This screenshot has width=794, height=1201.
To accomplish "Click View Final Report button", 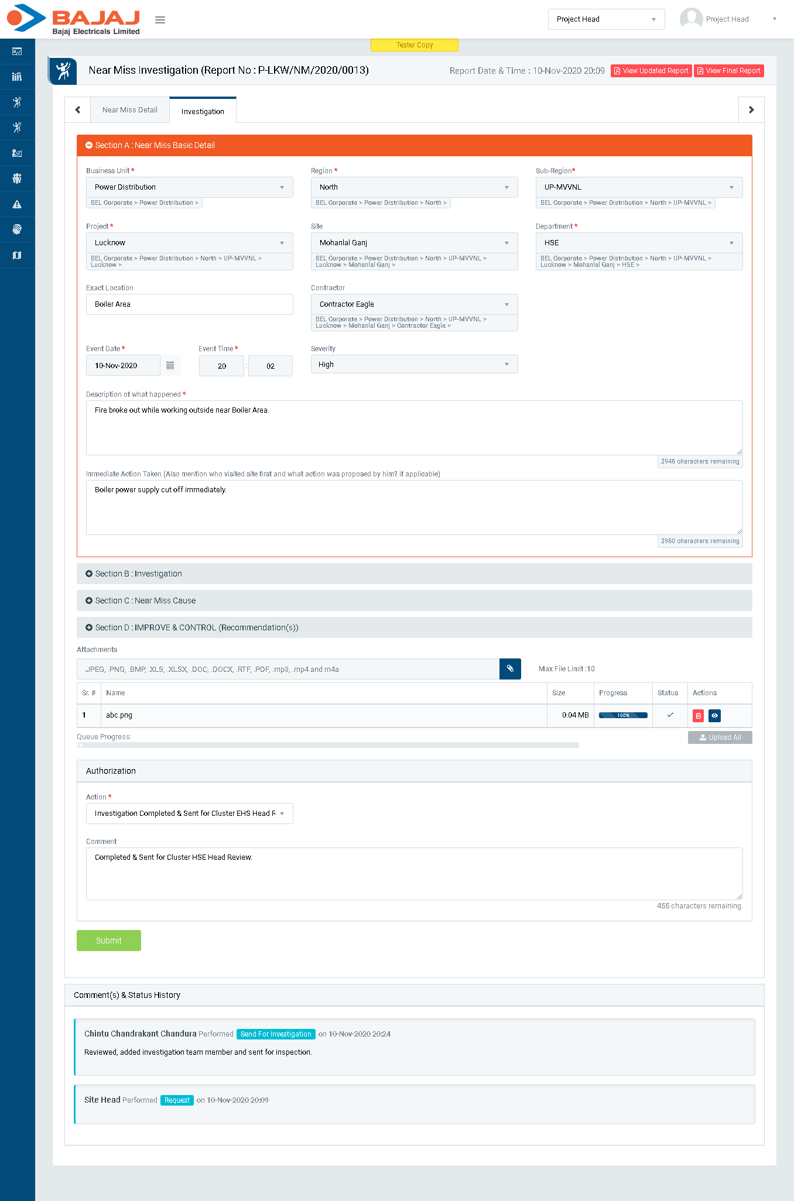I will 728,71.
